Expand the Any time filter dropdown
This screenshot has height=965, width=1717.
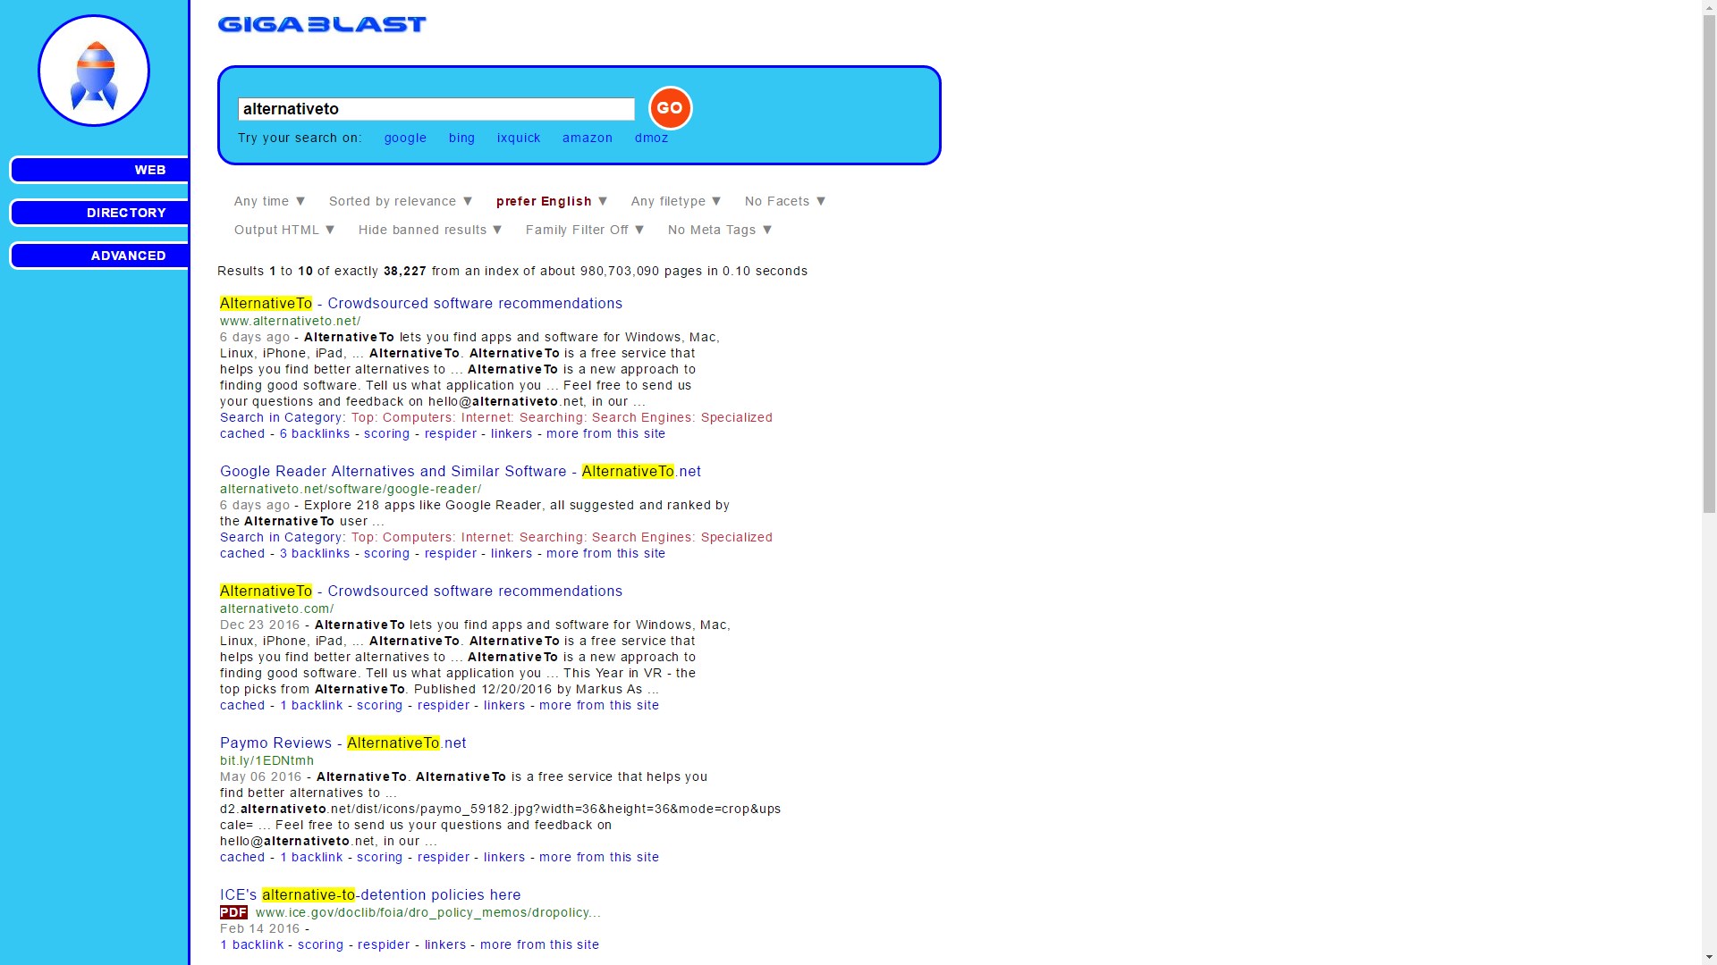click(x=268, y=201)
